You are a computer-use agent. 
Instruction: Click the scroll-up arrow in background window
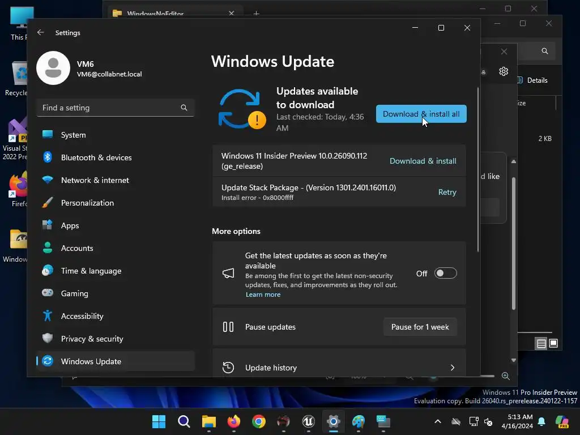pos(513,161)
